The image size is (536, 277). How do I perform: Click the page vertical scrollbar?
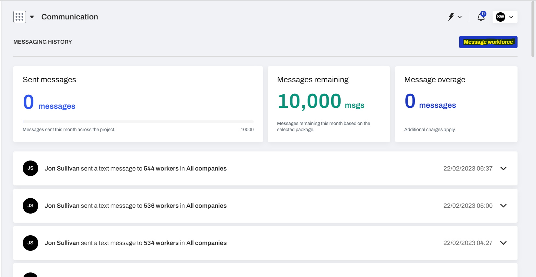[x=533, y=29]
